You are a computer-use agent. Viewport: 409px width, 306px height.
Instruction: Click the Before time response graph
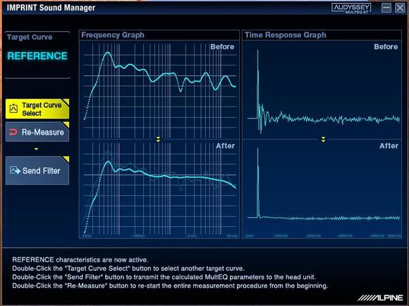coord(322,90)
